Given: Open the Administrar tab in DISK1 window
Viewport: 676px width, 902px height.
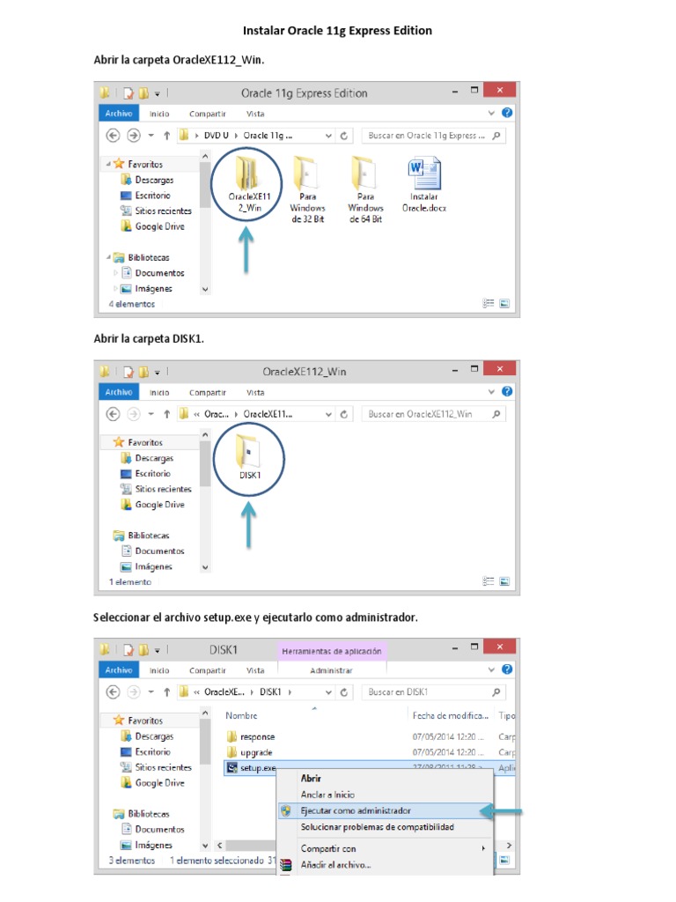Looking at the screenshot, I should (331, 670).
